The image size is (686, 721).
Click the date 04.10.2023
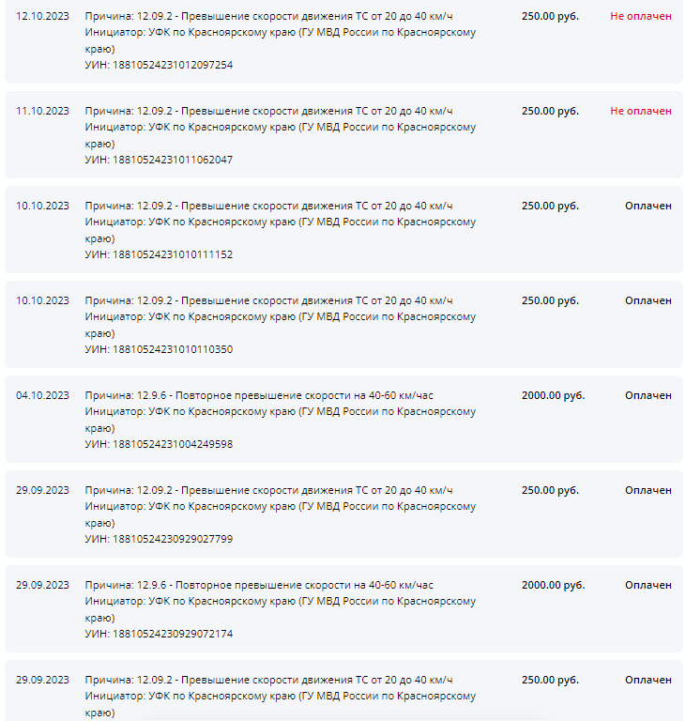pyautogui.click(x=42, y=395)
